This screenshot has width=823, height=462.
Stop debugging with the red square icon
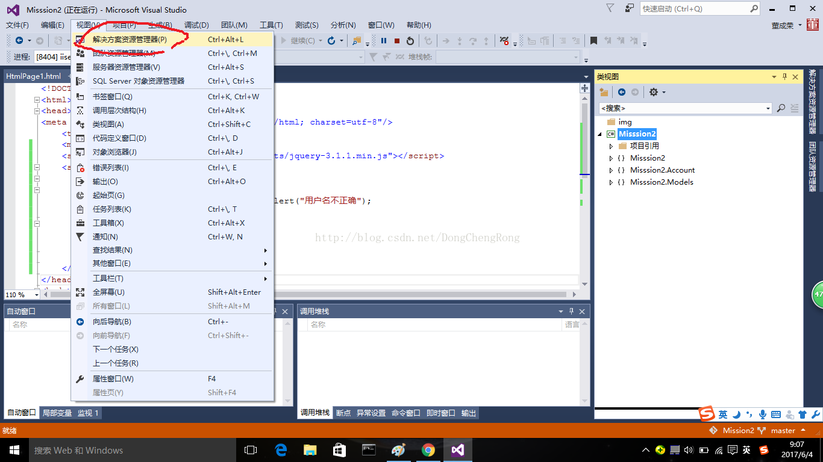(x=397, y=41)
